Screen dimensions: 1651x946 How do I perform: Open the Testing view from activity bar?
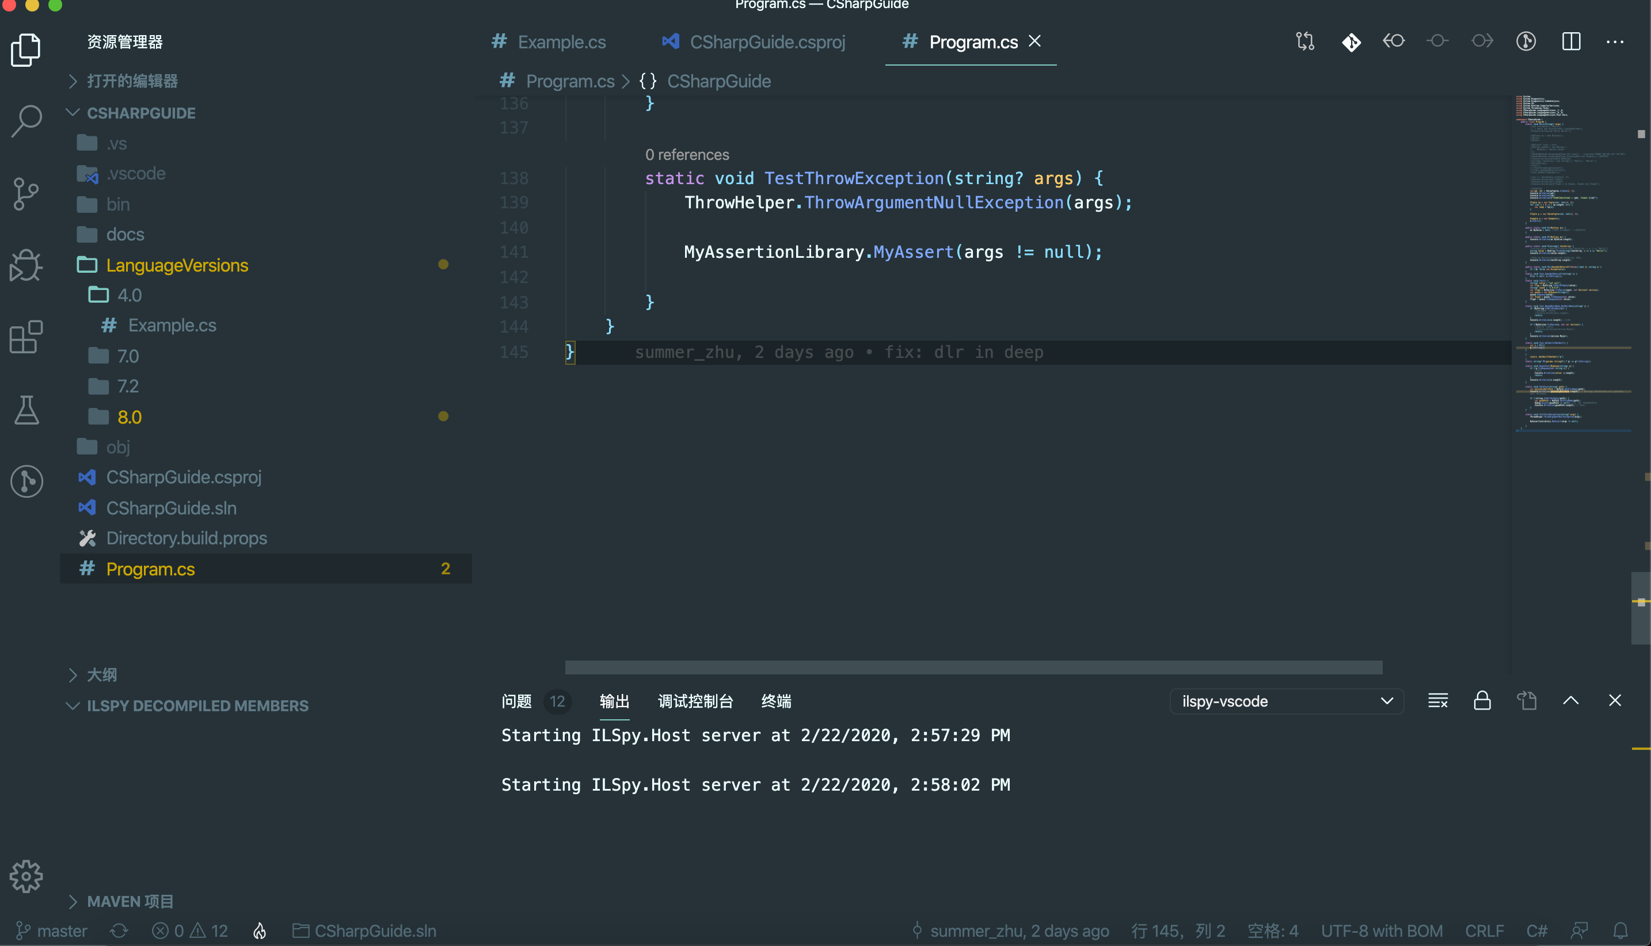pyautogui.click(x=26, y=410)
